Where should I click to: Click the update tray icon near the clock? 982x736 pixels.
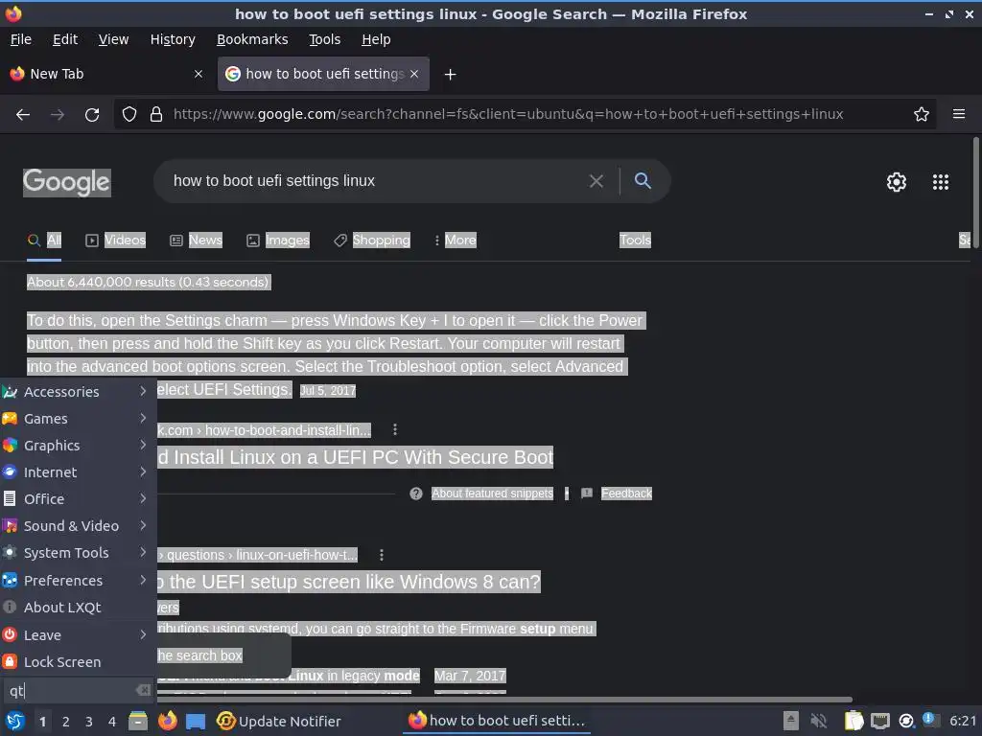pyautogui.click(x=906, y=721)
